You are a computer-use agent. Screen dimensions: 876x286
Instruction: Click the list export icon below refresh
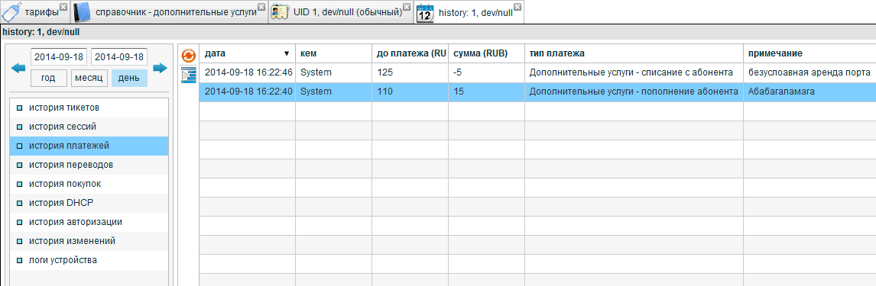[x=189, y=76]
